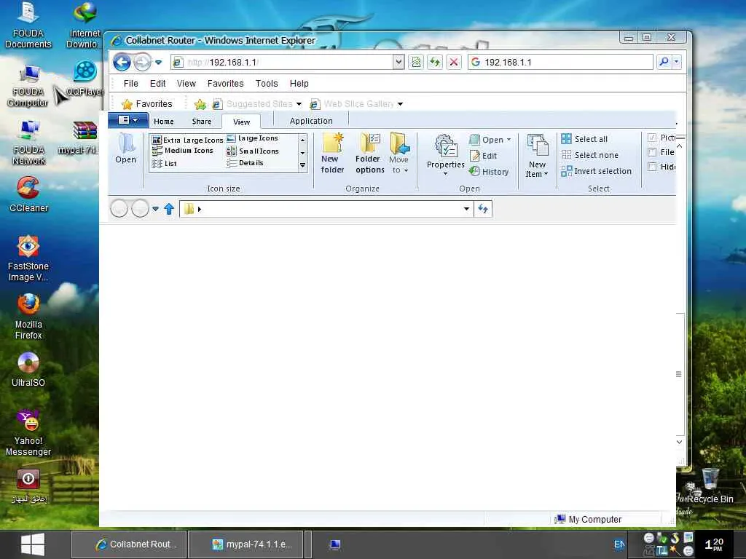746x559 pixels.
Task: Expand the address bar history dropdown
Action: 398,63
